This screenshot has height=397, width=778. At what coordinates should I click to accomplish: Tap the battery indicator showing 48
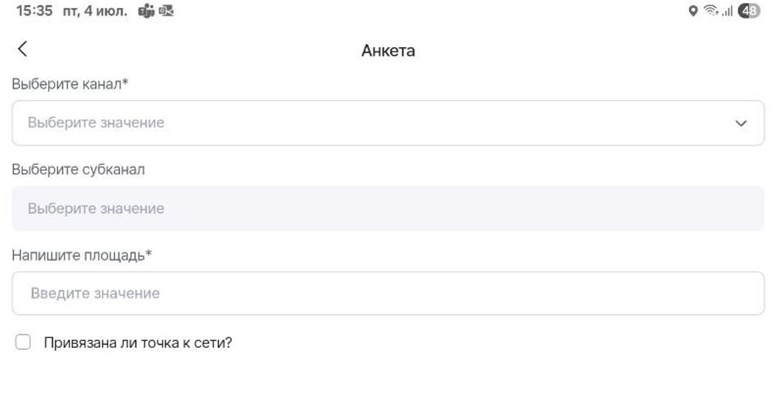tap(749, 10)
